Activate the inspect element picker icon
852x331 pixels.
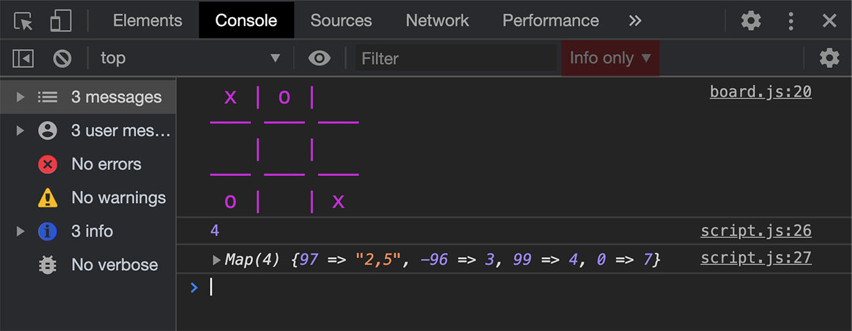click(x=24, y=21)
